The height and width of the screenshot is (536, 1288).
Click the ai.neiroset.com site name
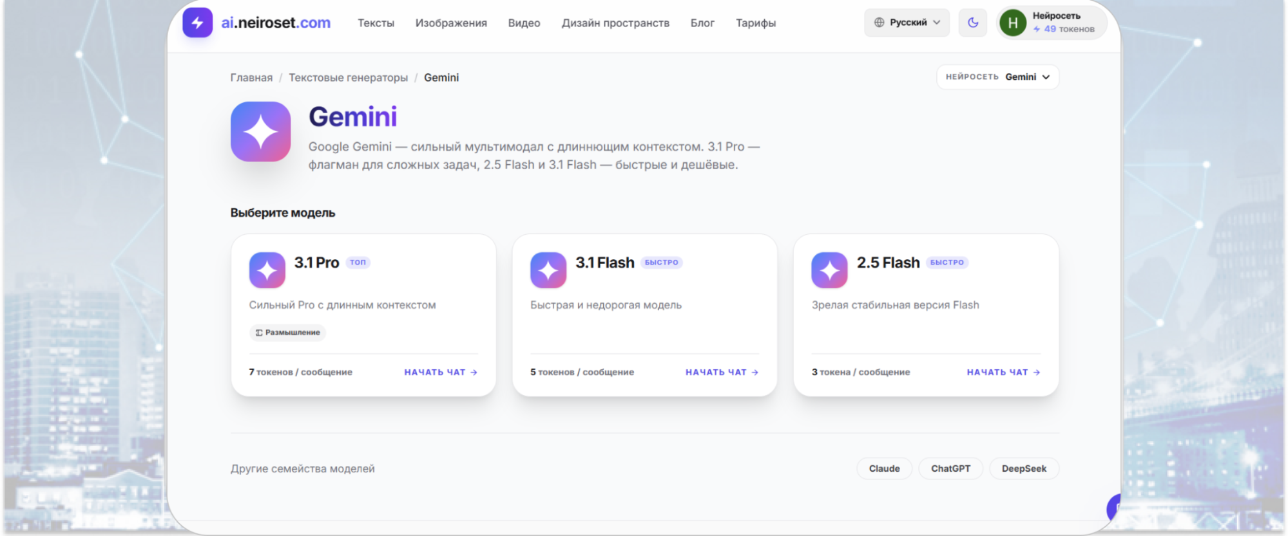[x=276, y=23]
